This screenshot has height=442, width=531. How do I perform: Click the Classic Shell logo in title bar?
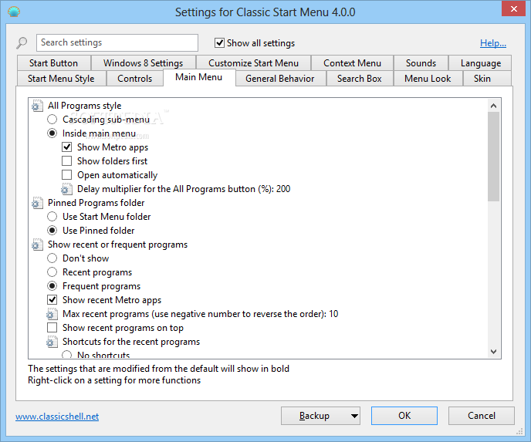[x=14, y=12]
